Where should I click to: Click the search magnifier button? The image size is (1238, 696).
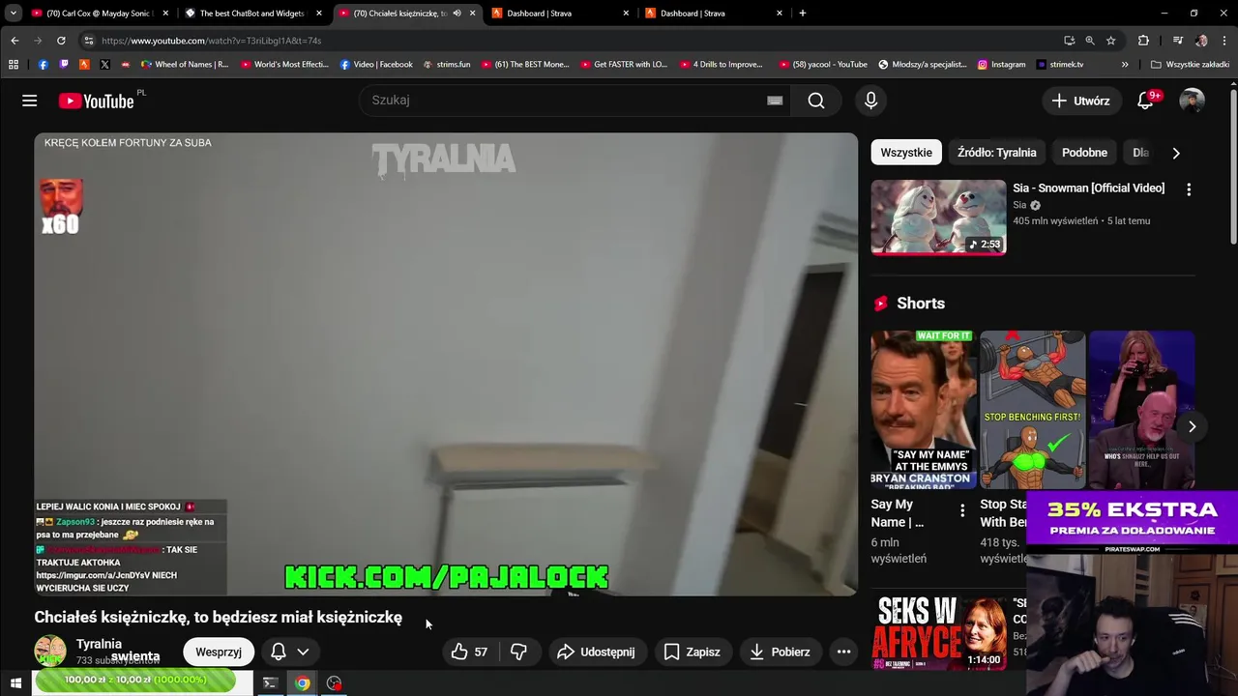816,101
